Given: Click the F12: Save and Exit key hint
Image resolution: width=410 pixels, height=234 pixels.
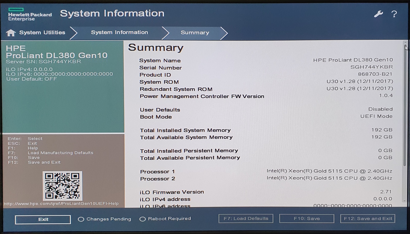Looking at the screenshot, I should [34, 162].
